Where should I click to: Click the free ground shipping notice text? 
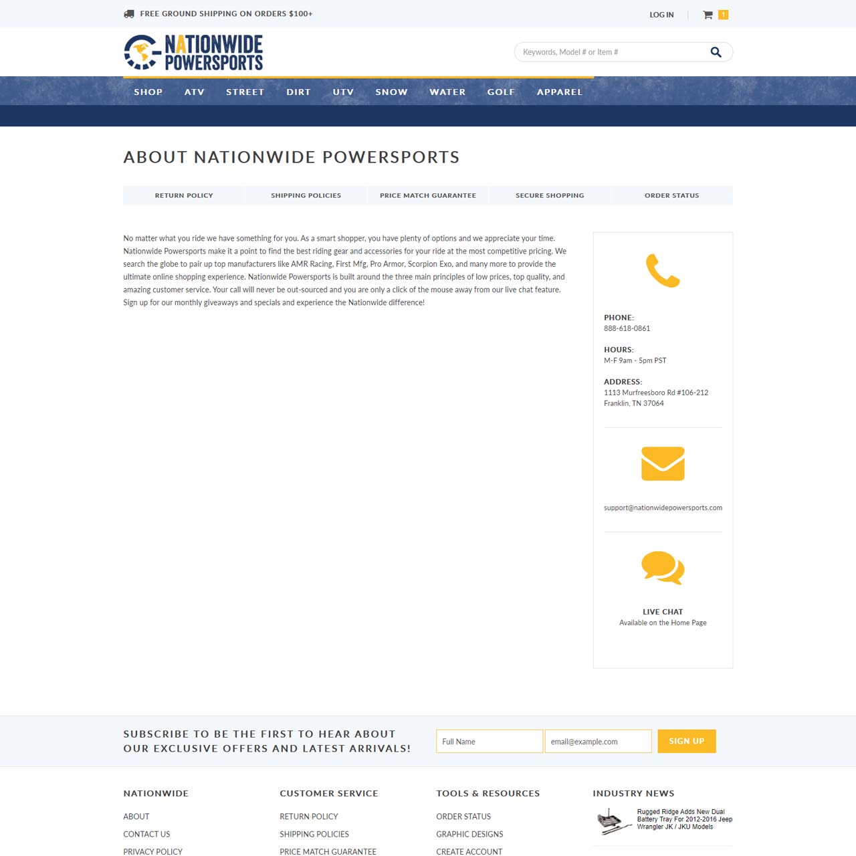tap(226, 13)
